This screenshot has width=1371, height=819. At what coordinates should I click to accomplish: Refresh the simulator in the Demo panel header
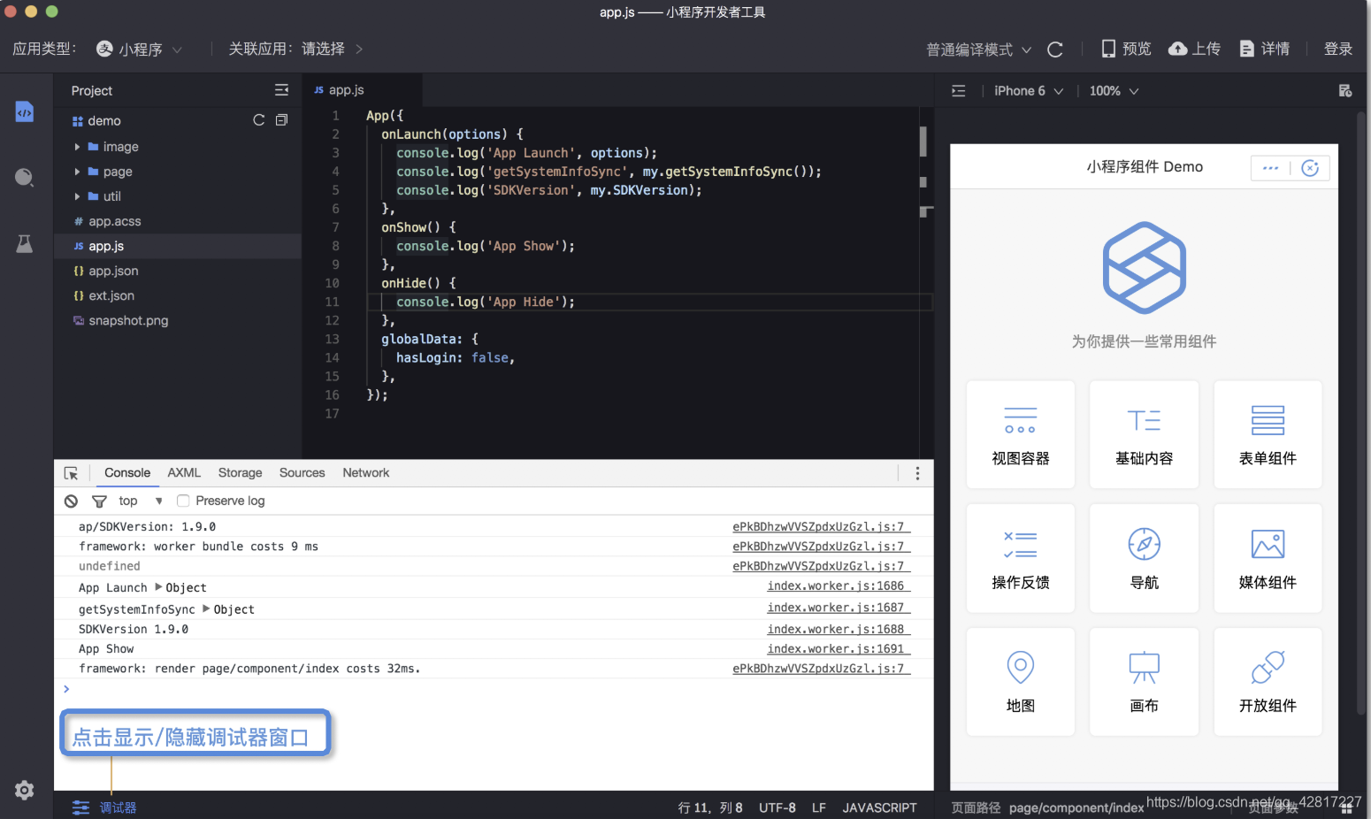coord(1310,167)
